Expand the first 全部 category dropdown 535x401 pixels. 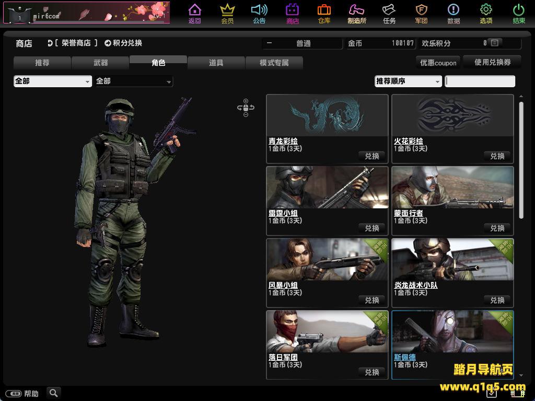52,81
